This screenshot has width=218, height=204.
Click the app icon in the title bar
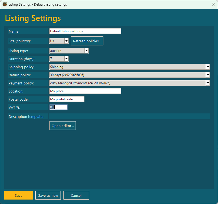(x=4, y=4)
